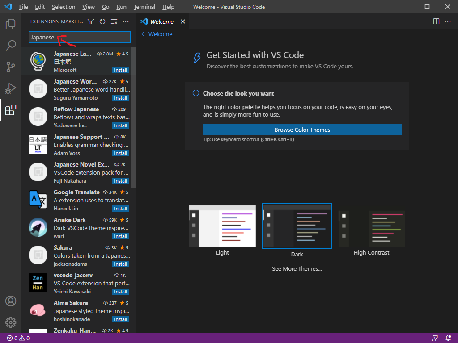Refresh the extensions list
Screen dimensions: 458x343
(102, 21)
